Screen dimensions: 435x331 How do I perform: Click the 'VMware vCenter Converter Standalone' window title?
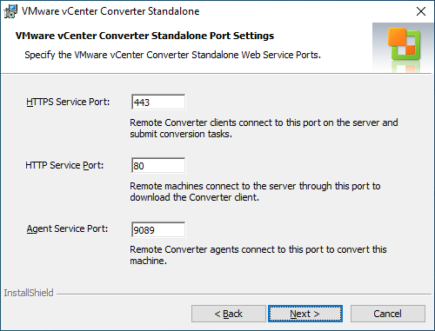110,11
